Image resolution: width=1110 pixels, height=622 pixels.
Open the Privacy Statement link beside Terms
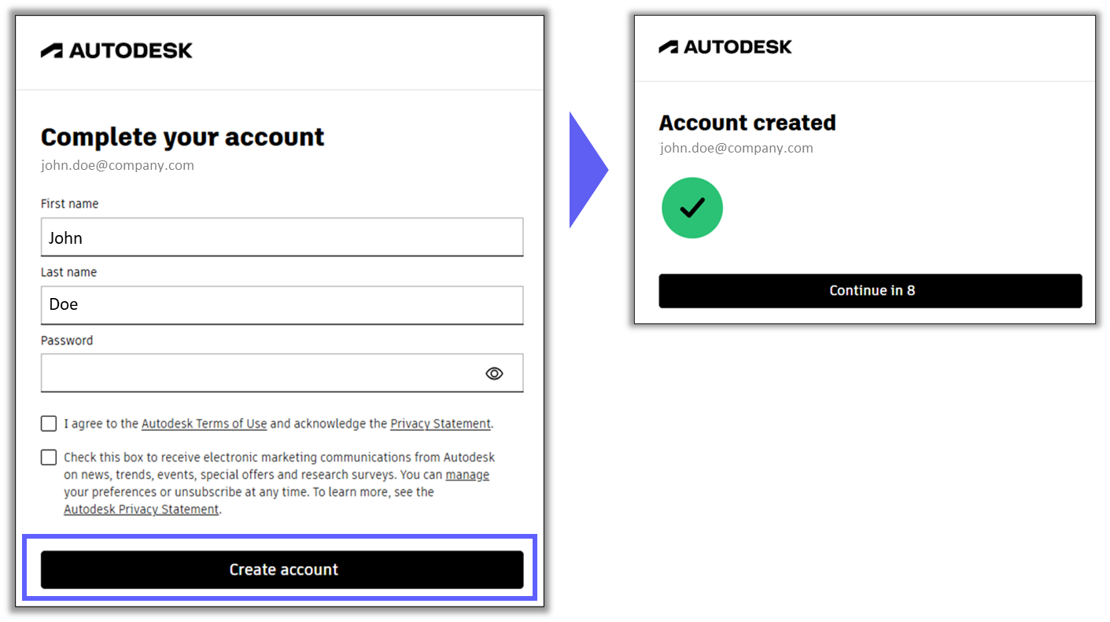(x=441, y=424)
